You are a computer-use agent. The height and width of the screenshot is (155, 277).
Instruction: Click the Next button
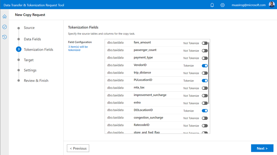click(262, 148)
